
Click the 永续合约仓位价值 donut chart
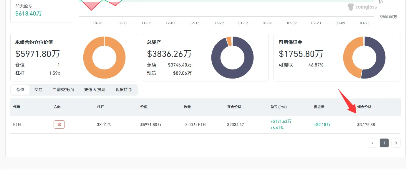coord(104,57)
